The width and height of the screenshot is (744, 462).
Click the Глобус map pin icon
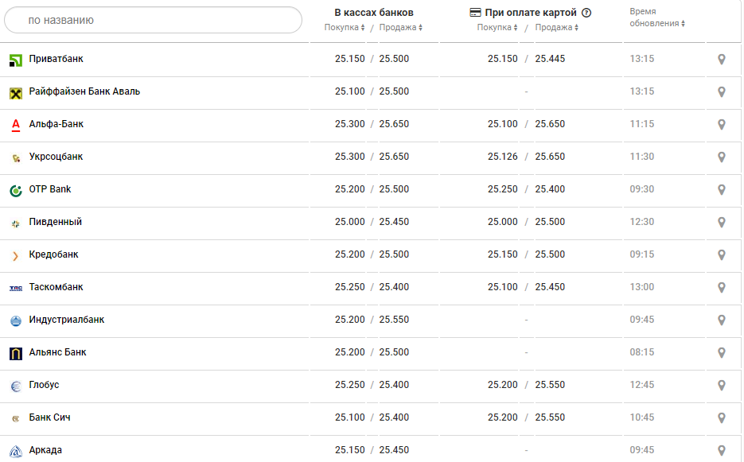722,386
